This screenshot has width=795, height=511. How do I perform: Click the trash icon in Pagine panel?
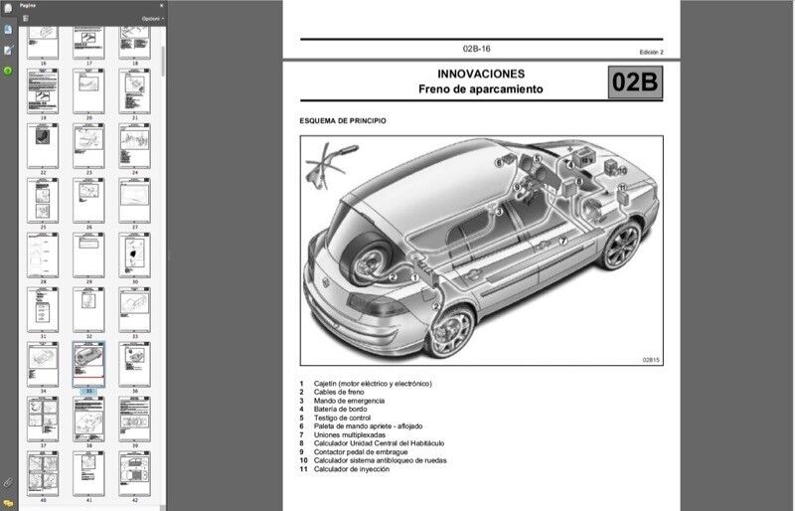coord(26,18)
